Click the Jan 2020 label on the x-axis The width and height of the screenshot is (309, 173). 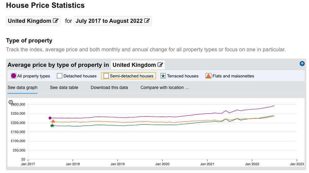point(162,164)
